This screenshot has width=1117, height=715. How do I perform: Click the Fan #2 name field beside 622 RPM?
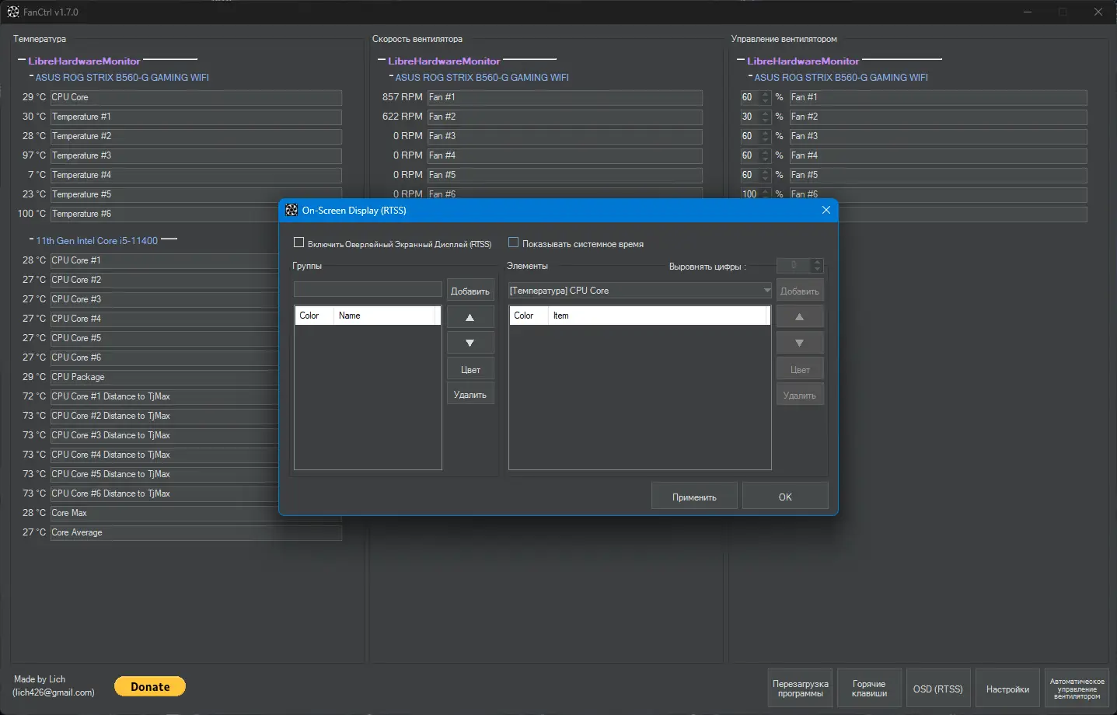click(x=565, y=117)
